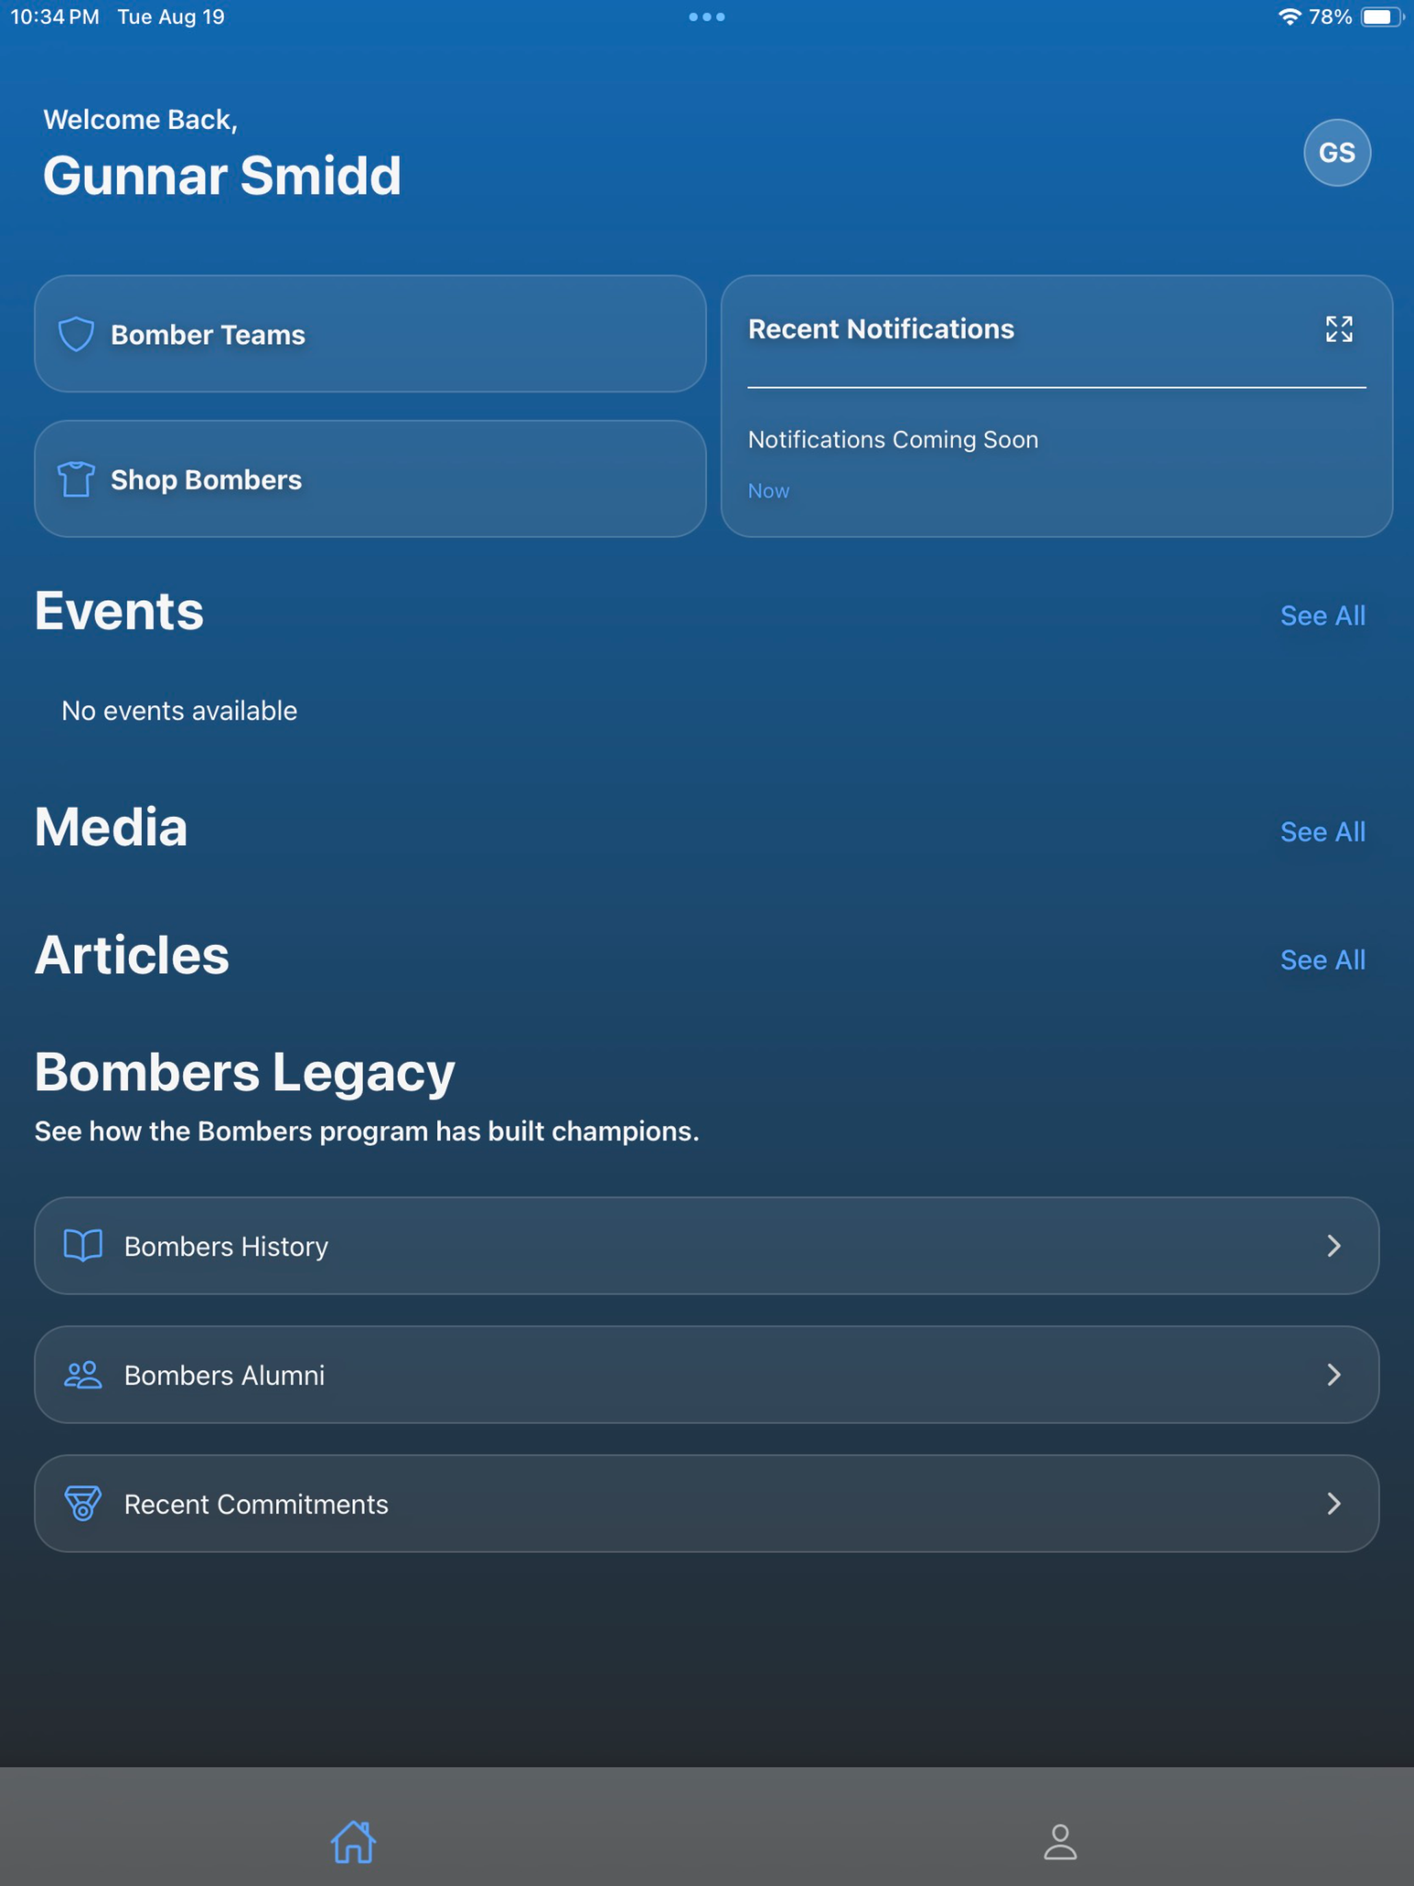Tap the medal icon for Recent Commitments
1414x1886 pixels.
click(83, 1503)
